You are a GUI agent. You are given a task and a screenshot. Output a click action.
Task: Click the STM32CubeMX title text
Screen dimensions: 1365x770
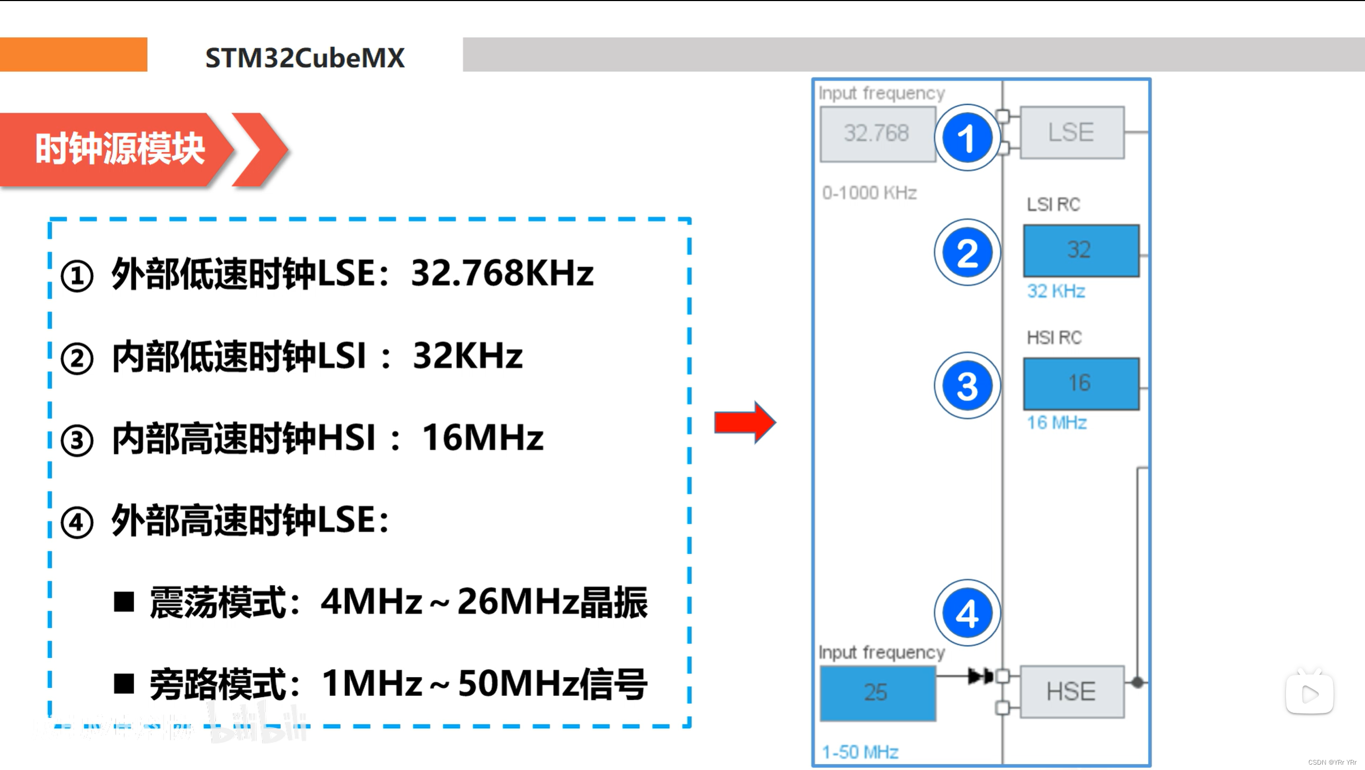[305, 58]
